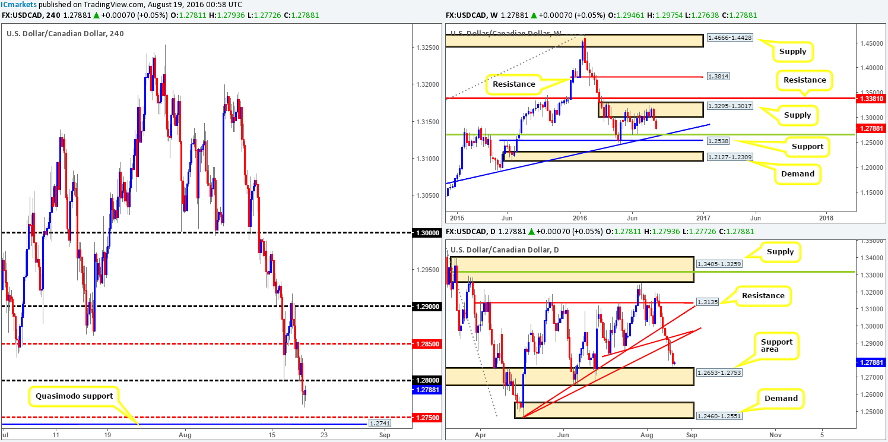Select 'U.S. Dollar/Canadian Dollar, 240' chart title

(x=65, y=34)
